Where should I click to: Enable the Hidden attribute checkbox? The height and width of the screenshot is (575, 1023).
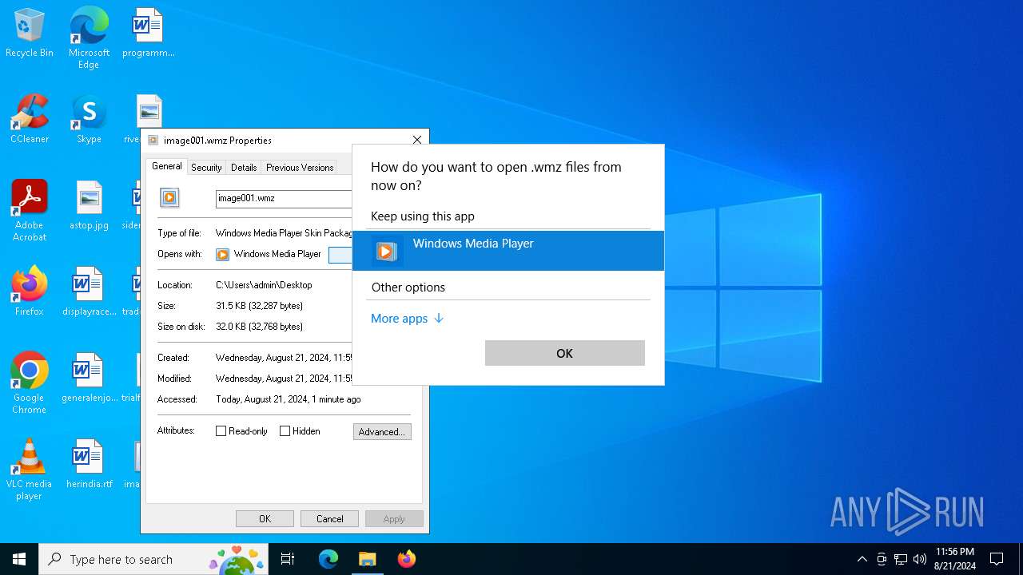pyautogui.click(x=285, y=431)
